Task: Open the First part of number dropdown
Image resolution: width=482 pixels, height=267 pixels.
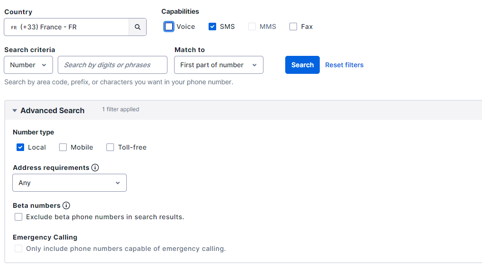Action: click(219, 65)
